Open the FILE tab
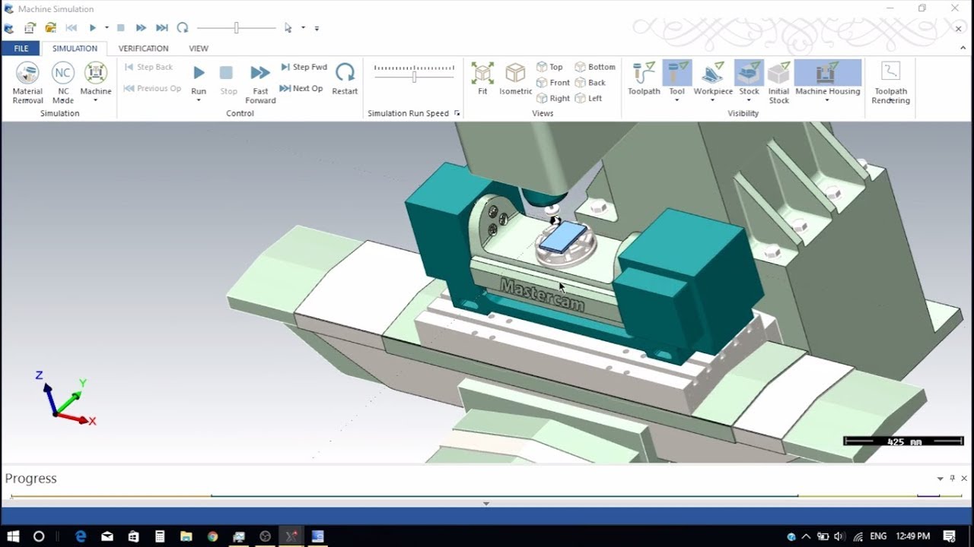974x547 pixels. pos(21,49)
